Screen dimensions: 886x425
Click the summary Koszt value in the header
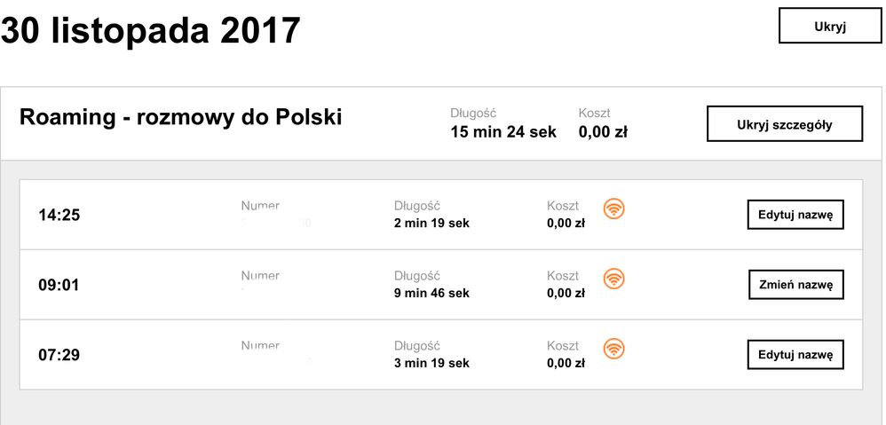tap(603, 132)
